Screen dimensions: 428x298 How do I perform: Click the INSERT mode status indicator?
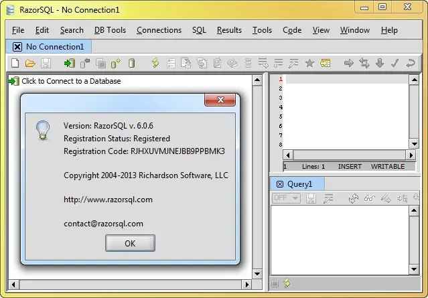350,167
